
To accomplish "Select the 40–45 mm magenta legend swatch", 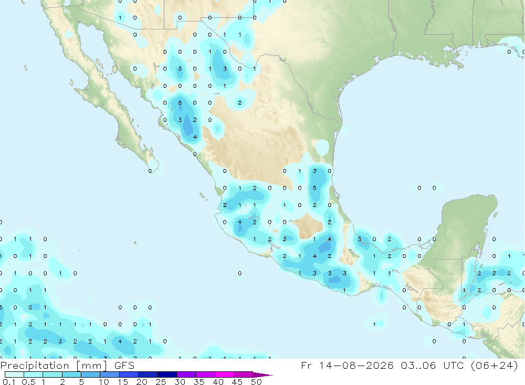I will coord(224,374).
